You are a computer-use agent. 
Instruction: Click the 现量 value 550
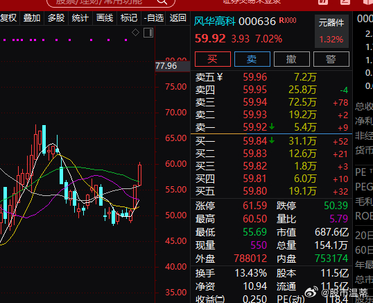point(259,245)
